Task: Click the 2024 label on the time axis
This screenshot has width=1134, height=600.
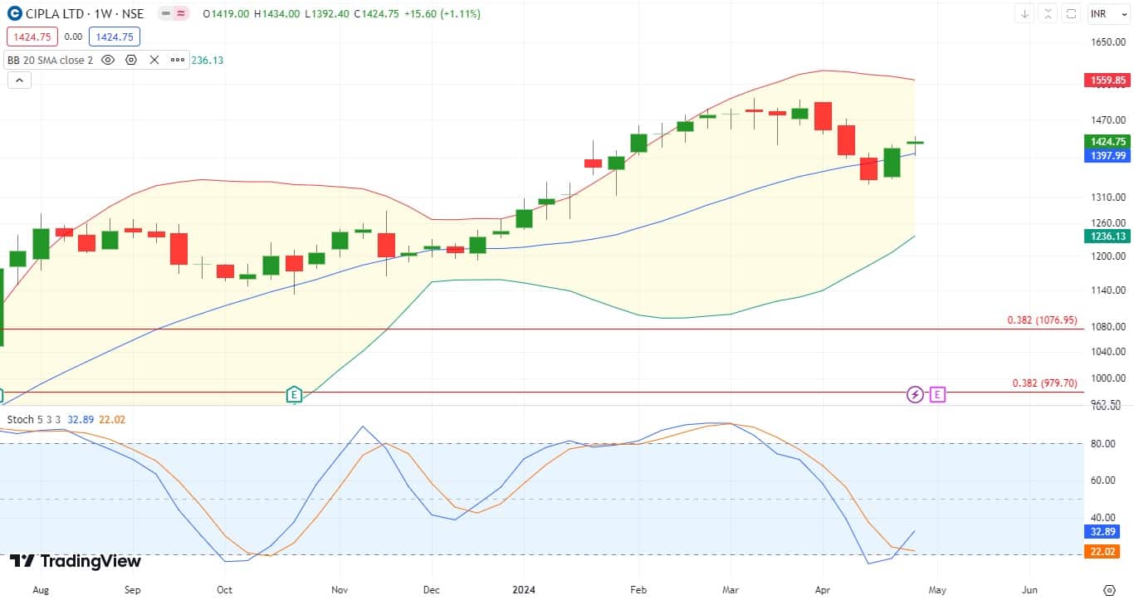Action: click(x=524, y=589)
